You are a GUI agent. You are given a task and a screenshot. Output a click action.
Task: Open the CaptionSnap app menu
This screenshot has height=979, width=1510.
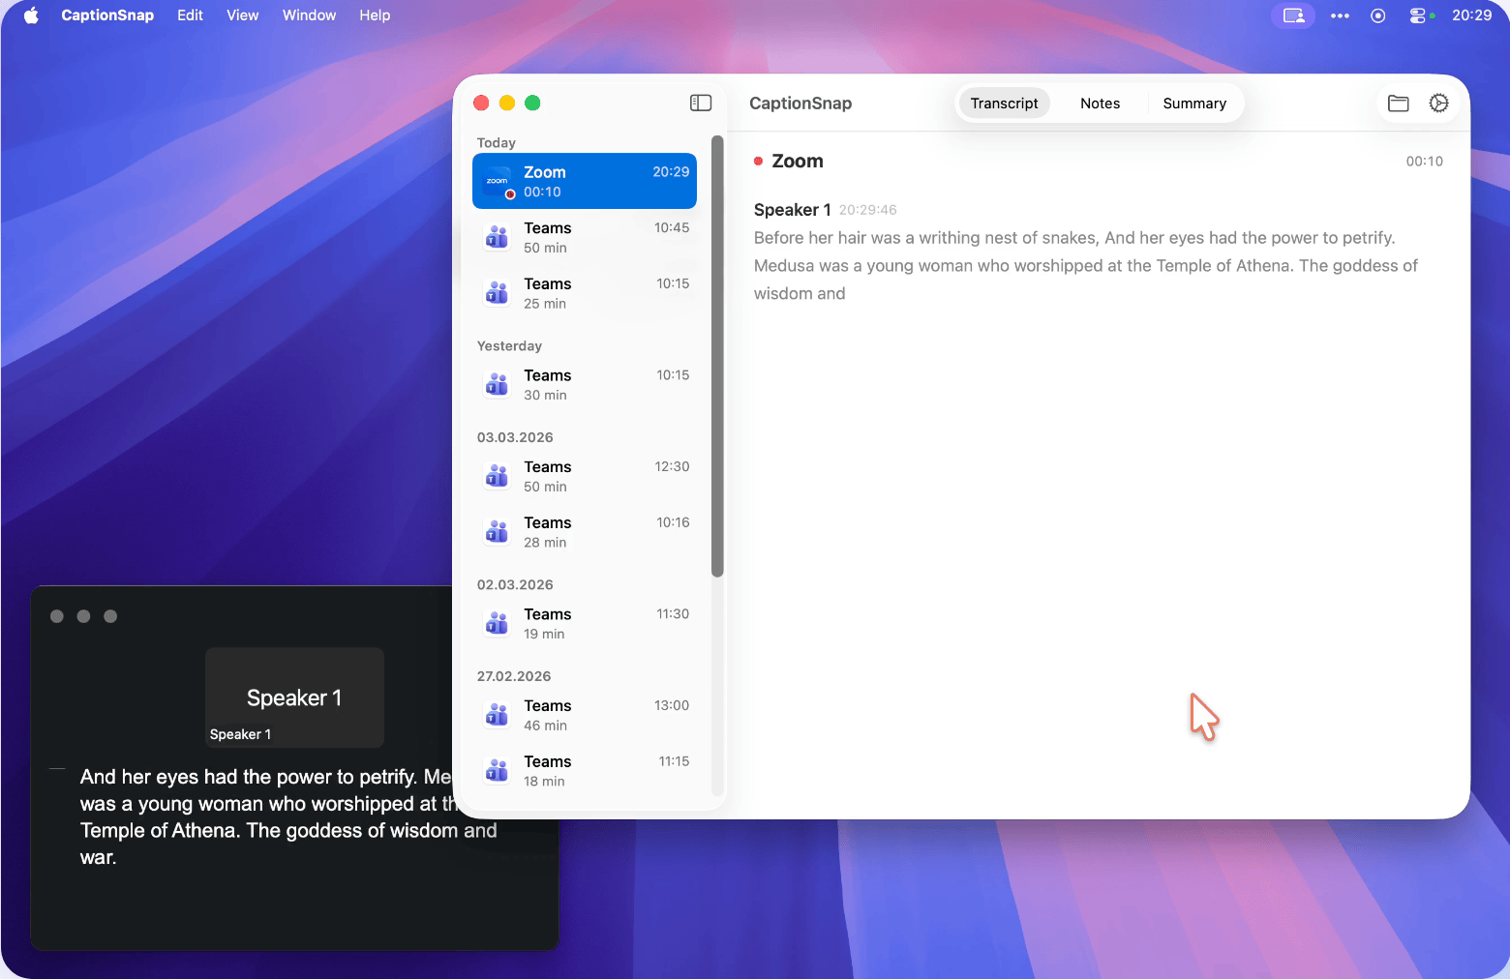(107, 15)
